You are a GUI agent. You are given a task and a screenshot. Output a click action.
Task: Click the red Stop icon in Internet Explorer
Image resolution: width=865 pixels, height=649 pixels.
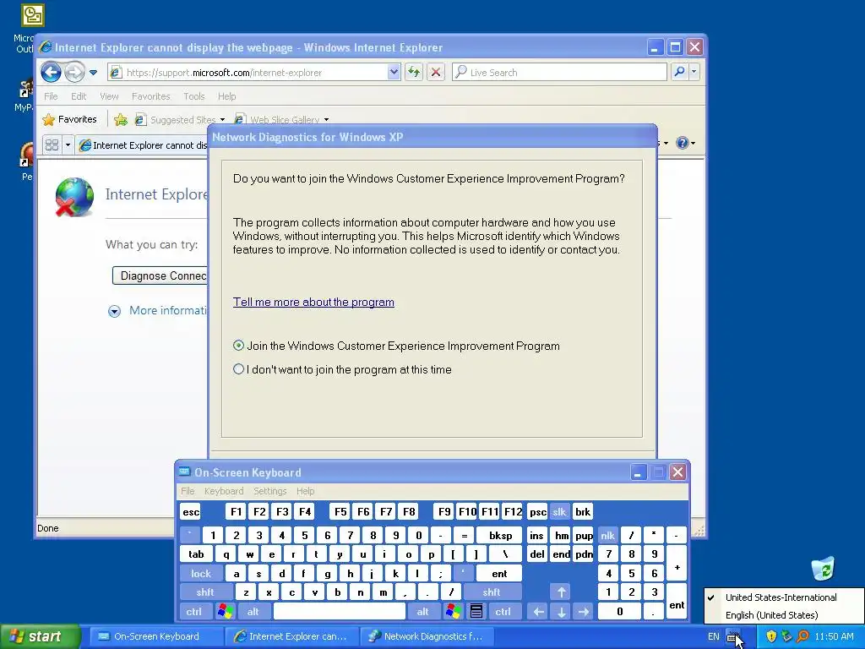click(x=436, y=72)
